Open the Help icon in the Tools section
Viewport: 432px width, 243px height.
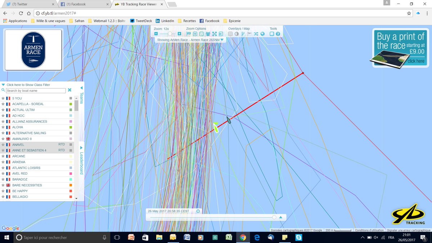(x=278, y=33)
